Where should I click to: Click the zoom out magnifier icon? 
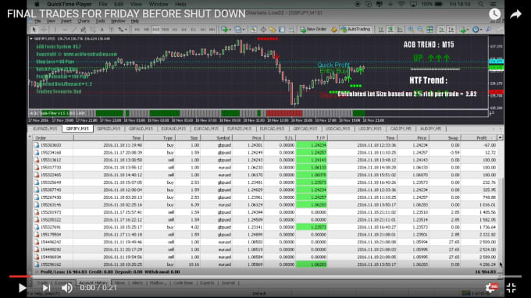pos(420,30)
